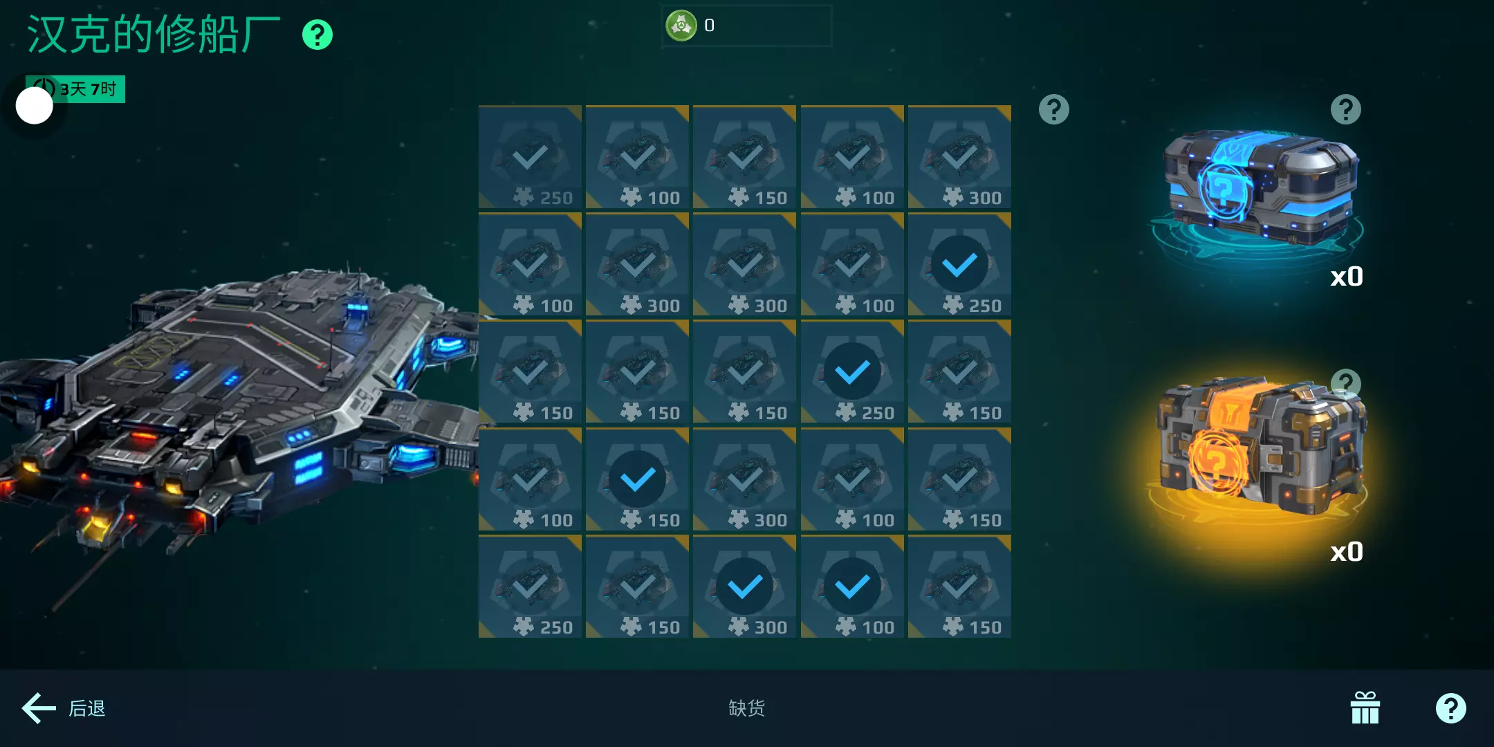Click the green currency icon at top
Image resolution: width=1494 pixels, height=747 pixels.
[x=681, y=26]
